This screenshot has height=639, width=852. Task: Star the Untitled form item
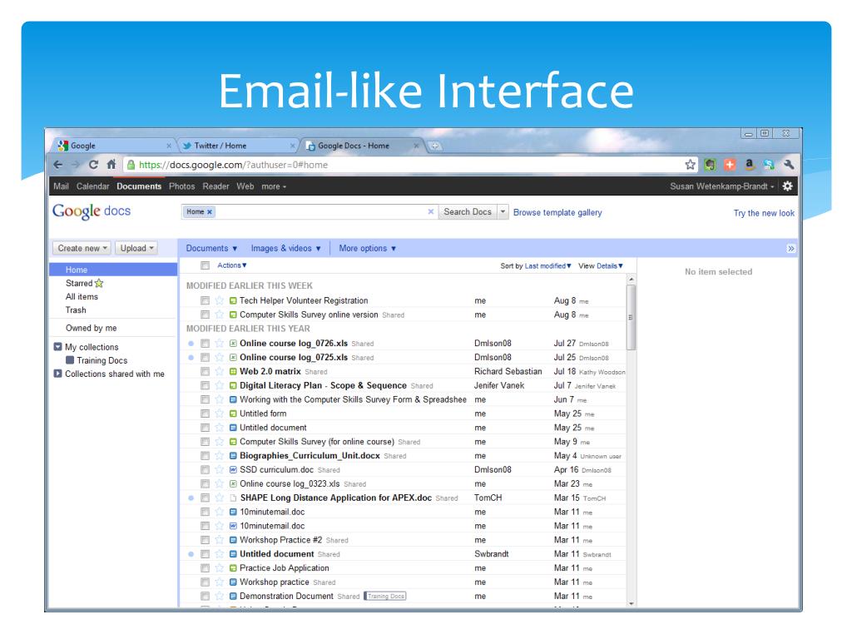(x=220, y=414)
